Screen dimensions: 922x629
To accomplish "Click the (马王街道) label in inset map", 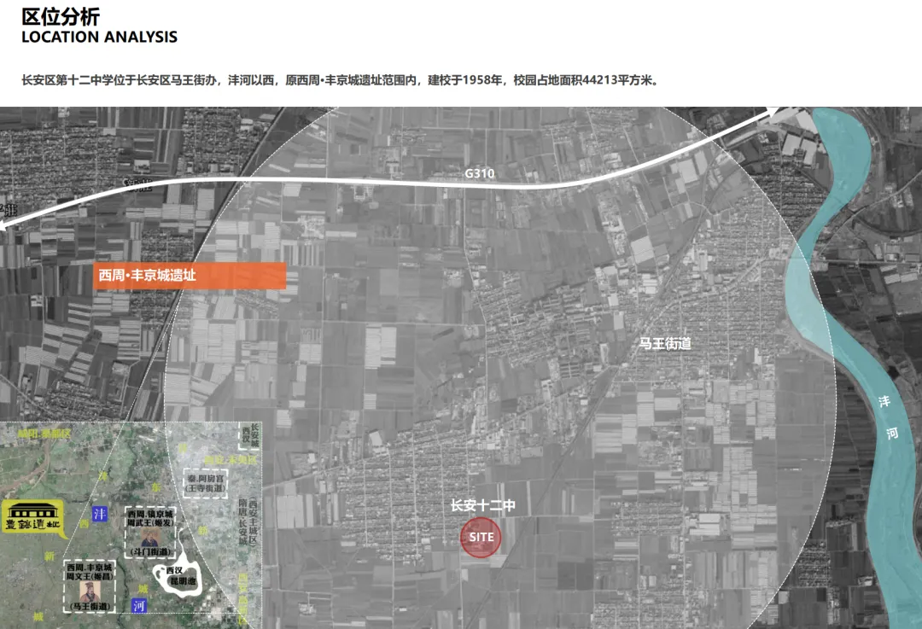I will 90,606.
